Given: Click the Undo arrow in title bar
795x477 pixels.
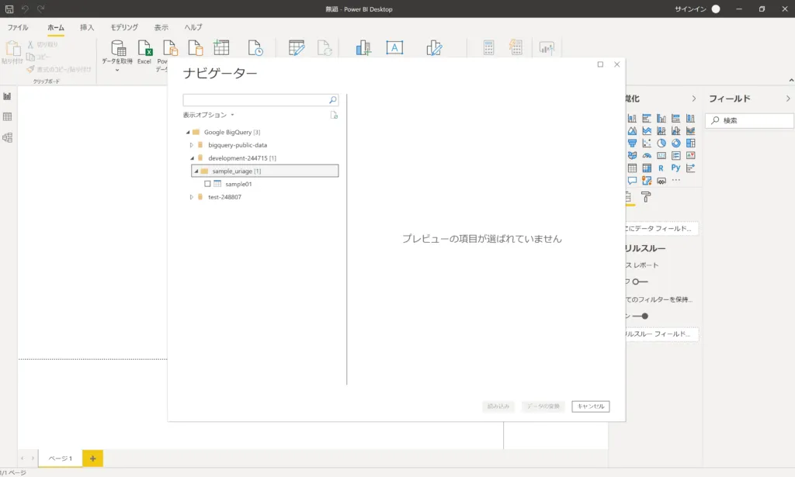Looking at the screenshot, I should pos(25,9).
